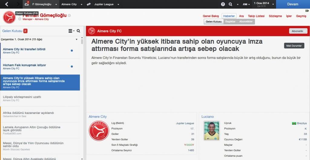The width and height of the screenshot is (310, 160).
Task: Click the Almere City FC news header badge
Action: tap(92, 31)
